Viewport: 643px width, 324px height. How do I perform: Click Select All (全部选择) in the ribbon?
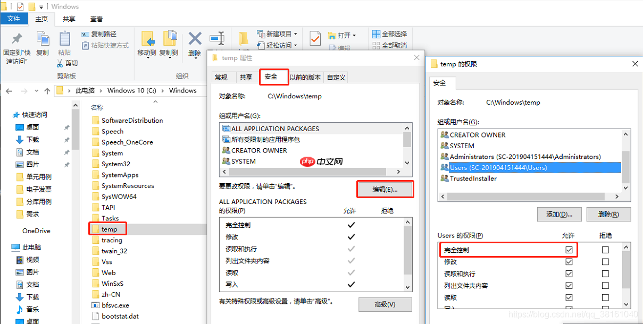389,34
